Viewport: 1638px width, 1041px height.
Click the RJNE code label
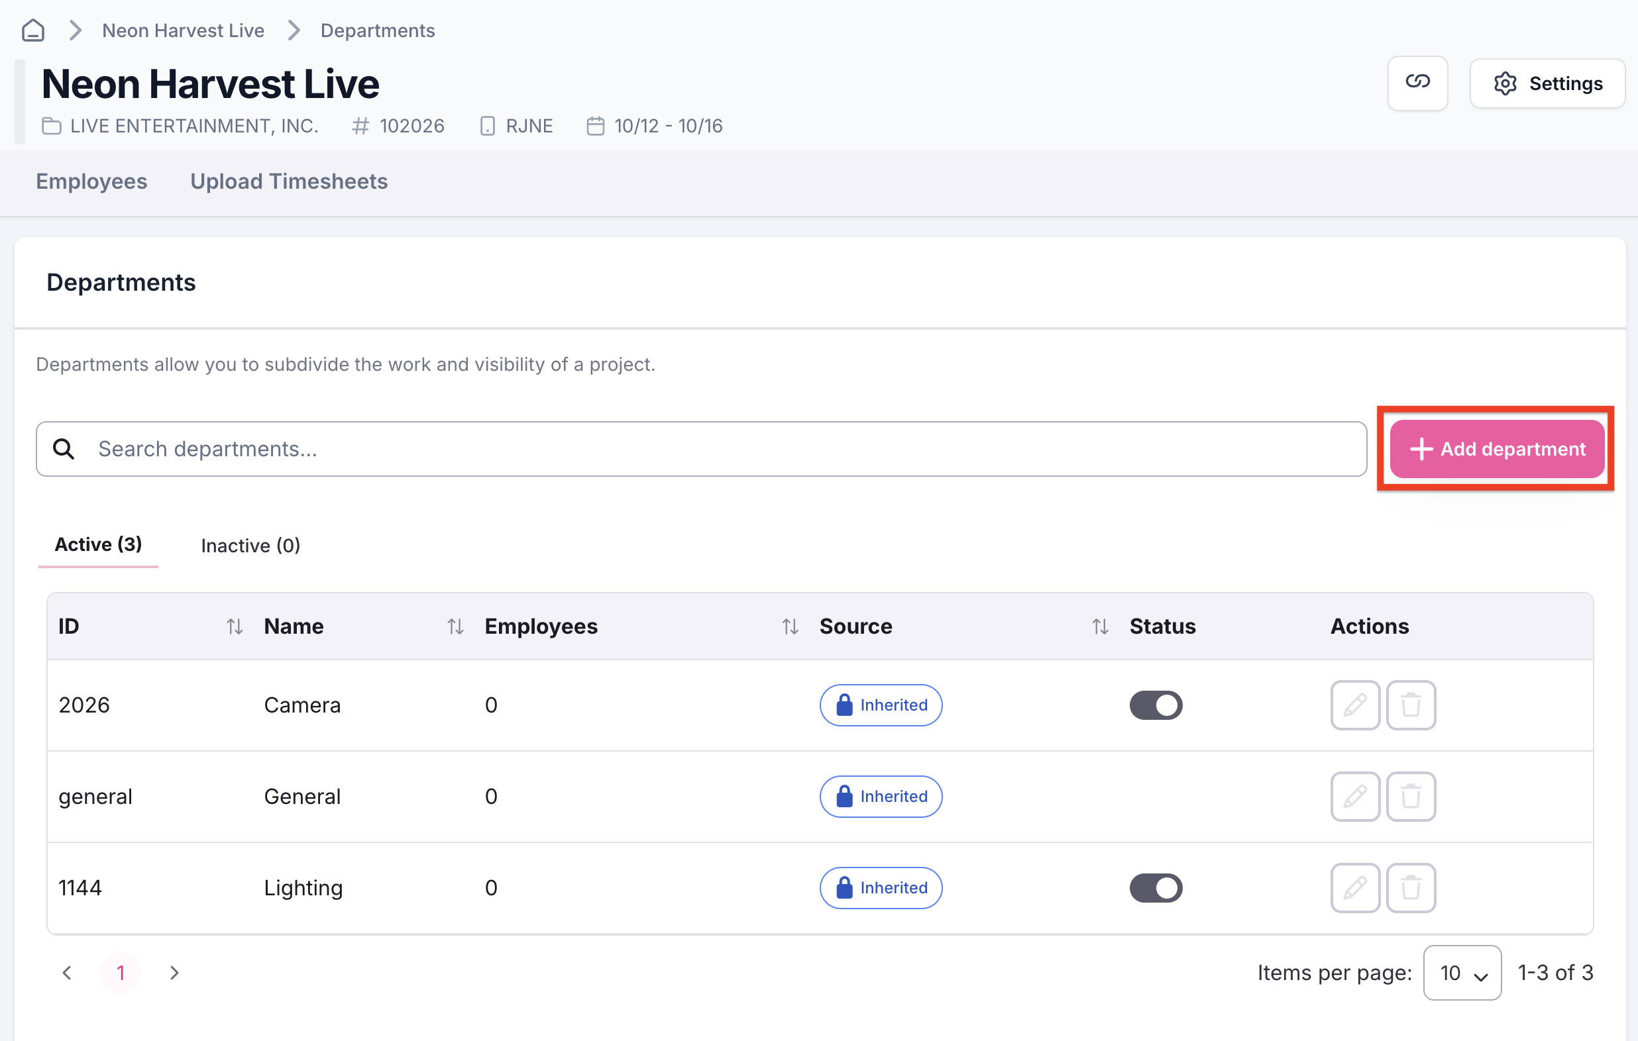(x=529, y=126)
